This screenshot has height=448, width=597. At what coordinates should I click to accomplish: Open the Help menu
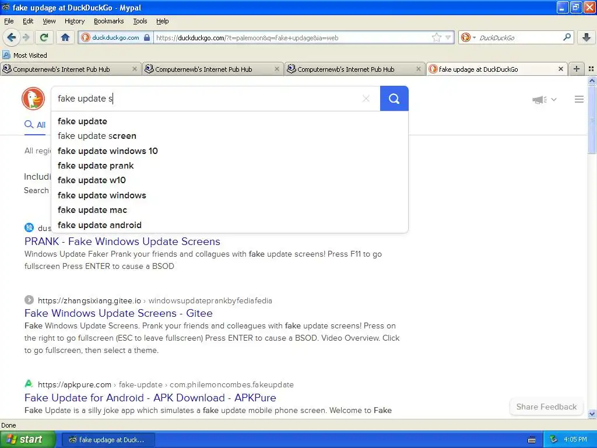[x=162, y=21]
